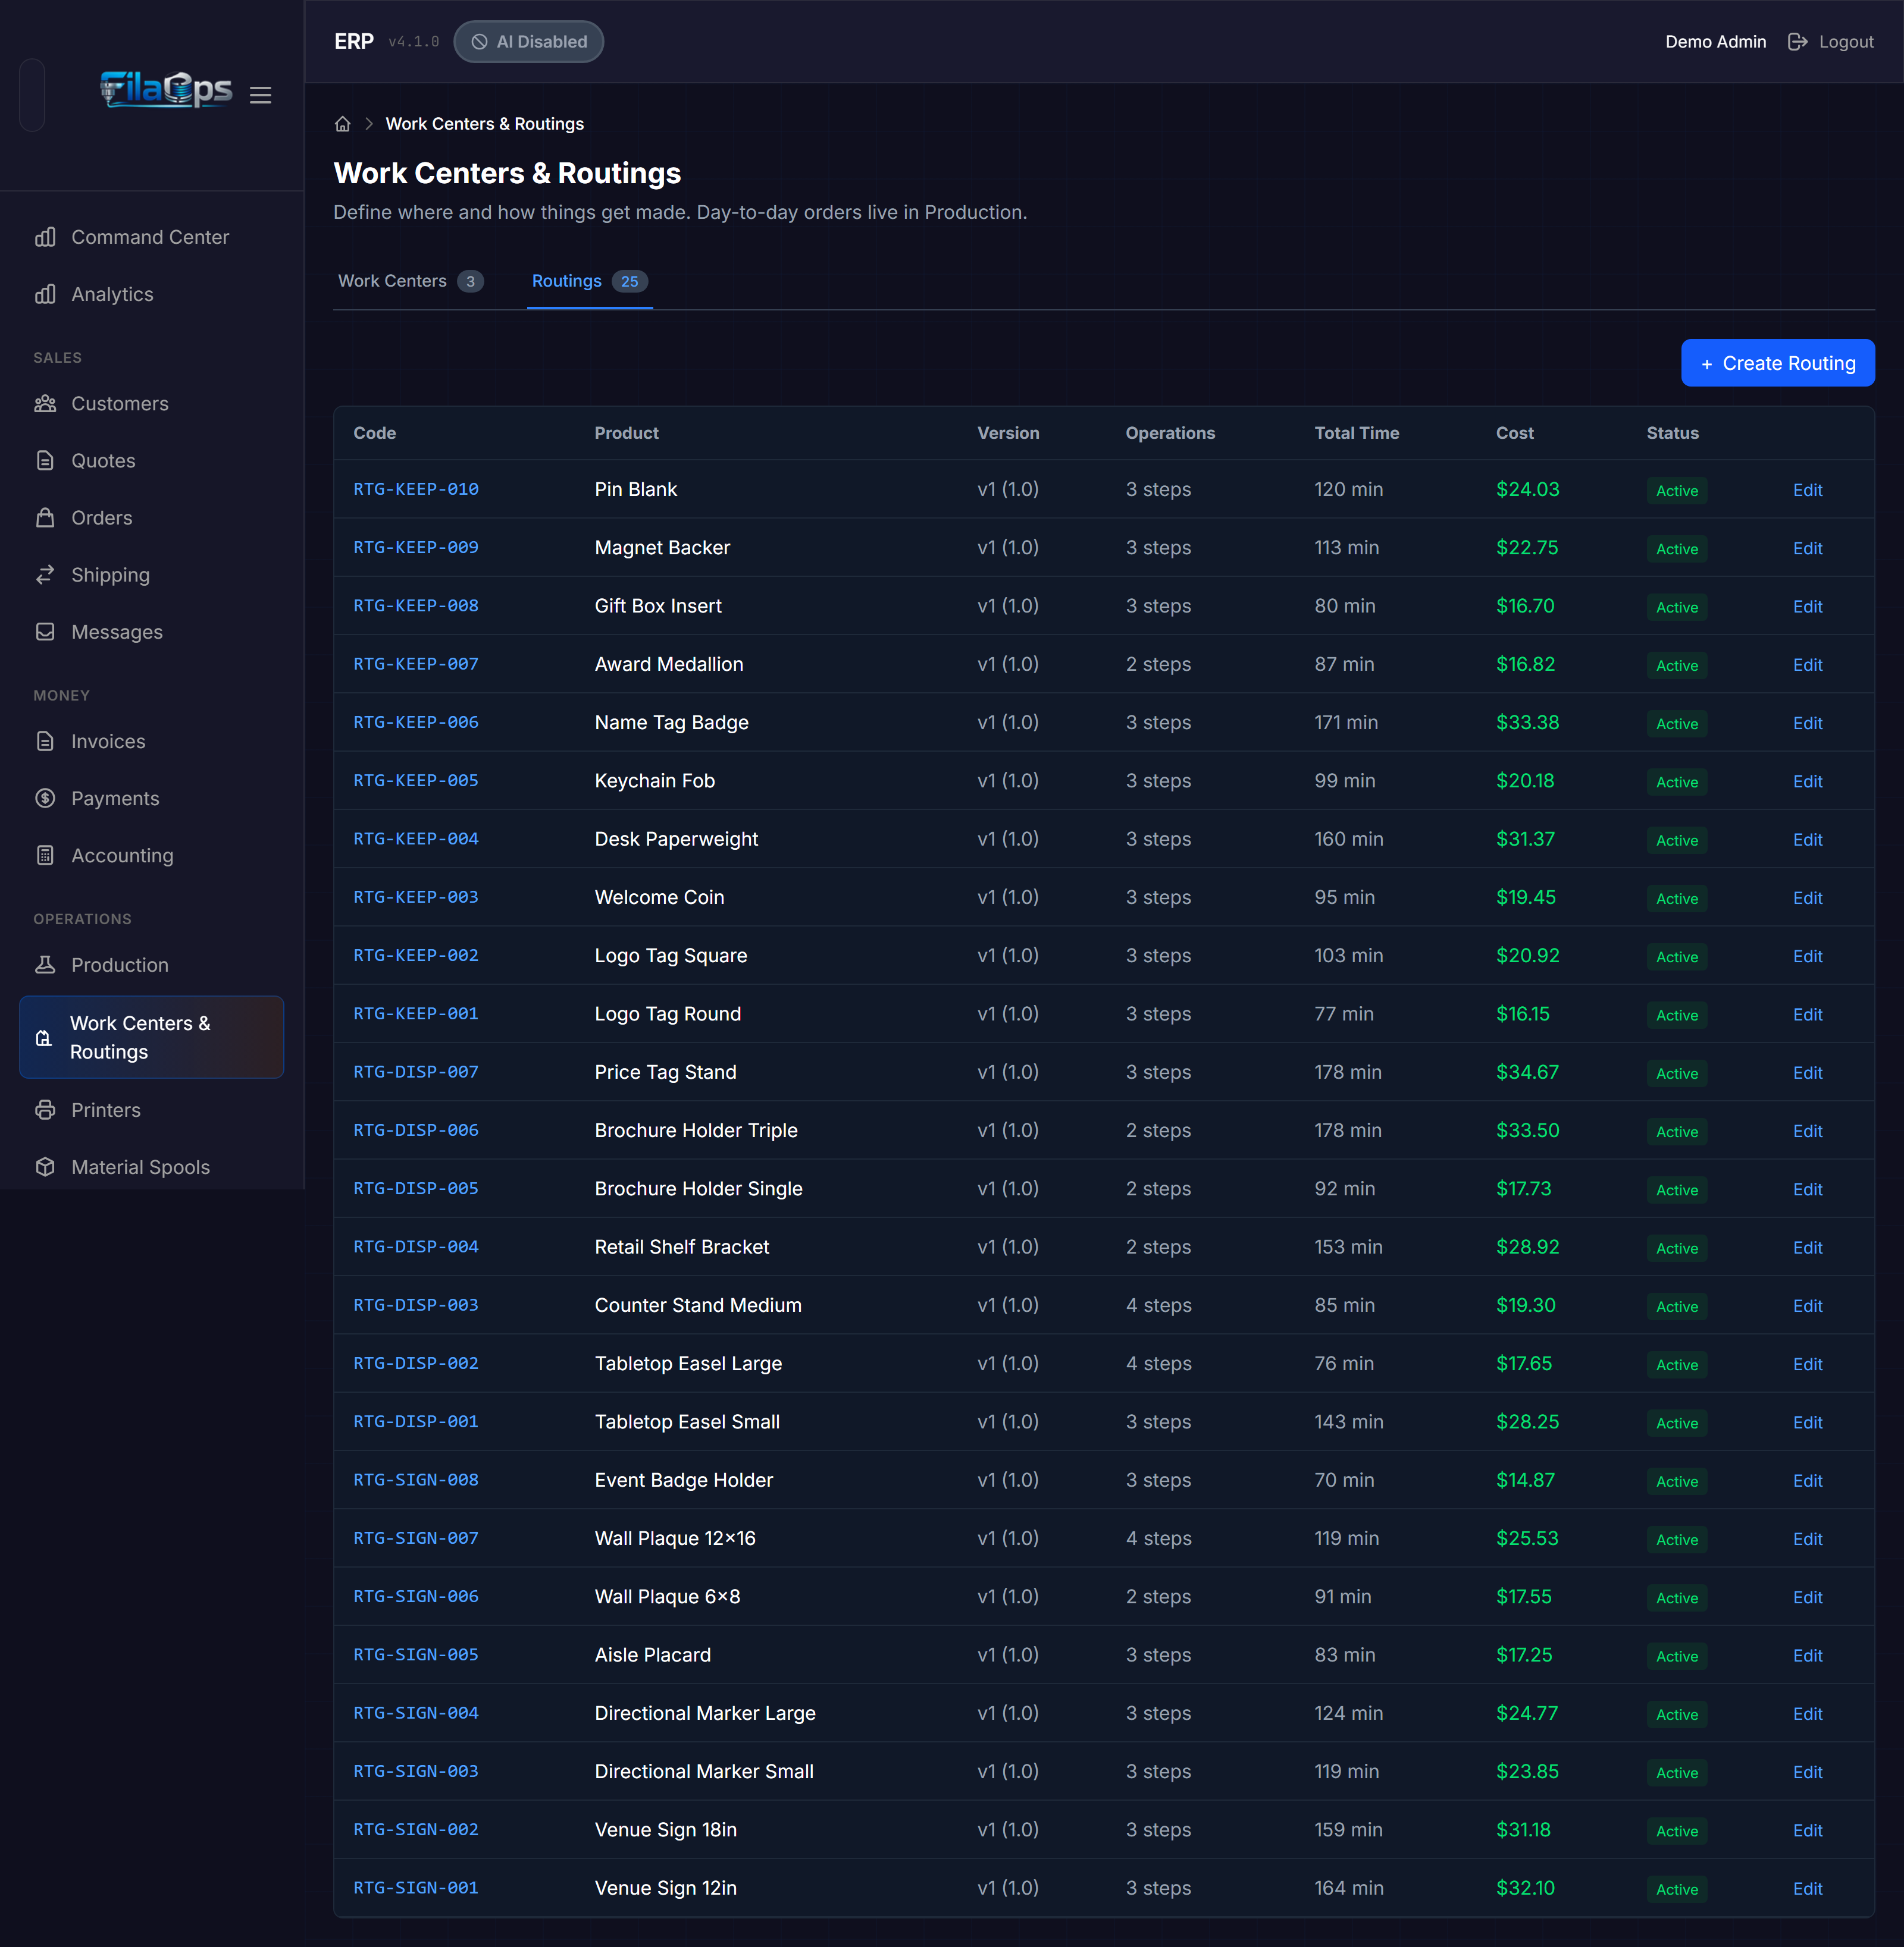Open routing code RTG-KEEP-010
Screen dimensions: 1904x1947
click(416, 490)
